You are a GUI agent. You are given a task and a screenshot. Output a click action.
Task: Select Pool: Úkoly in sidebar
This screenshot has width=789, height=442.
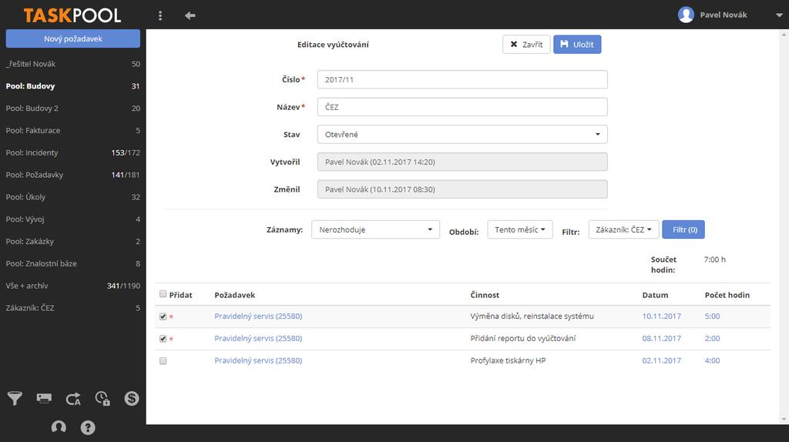73,196
